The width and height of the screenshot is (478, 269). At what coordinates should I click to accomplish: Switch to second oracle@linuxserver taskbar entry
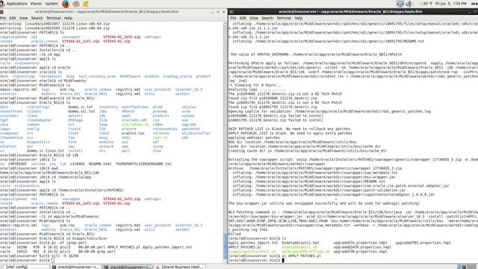pyautogui.click(x=128, y=267)
